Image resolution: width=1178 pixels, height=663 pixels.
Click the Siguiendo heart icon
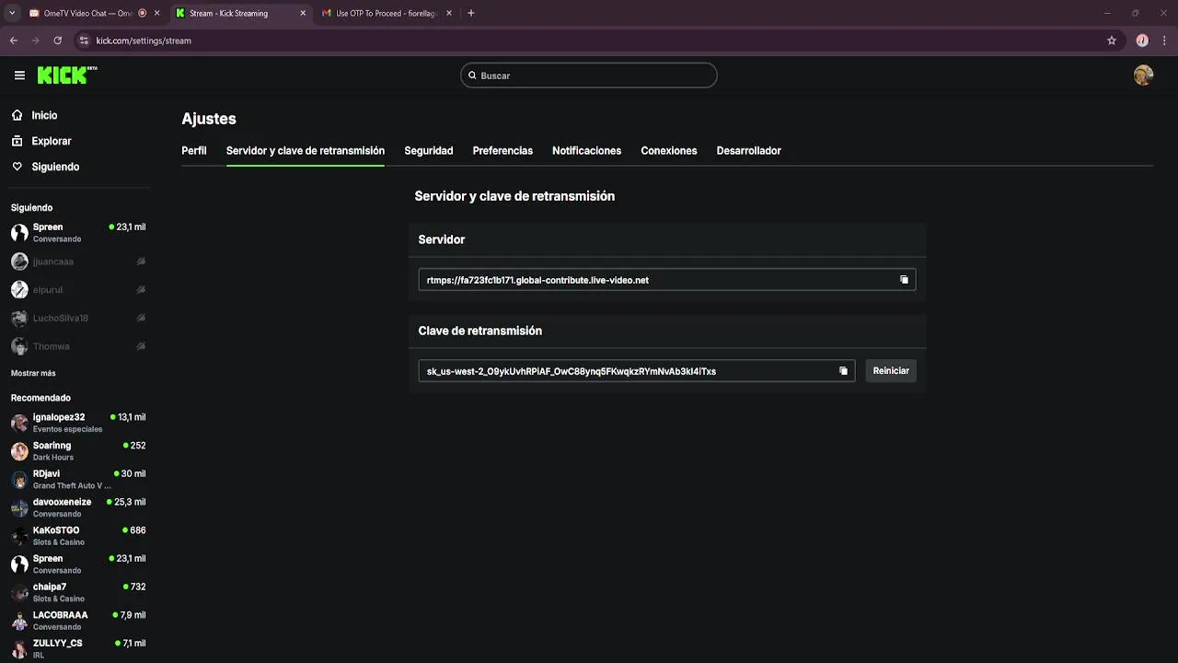(17, 167)
